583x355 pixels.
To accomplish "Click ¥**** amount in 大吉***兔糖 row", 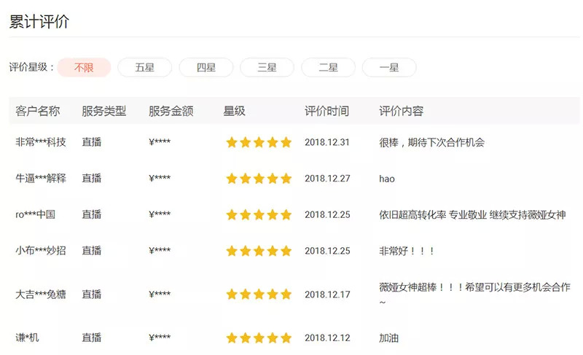I will (x=160, y=294).
